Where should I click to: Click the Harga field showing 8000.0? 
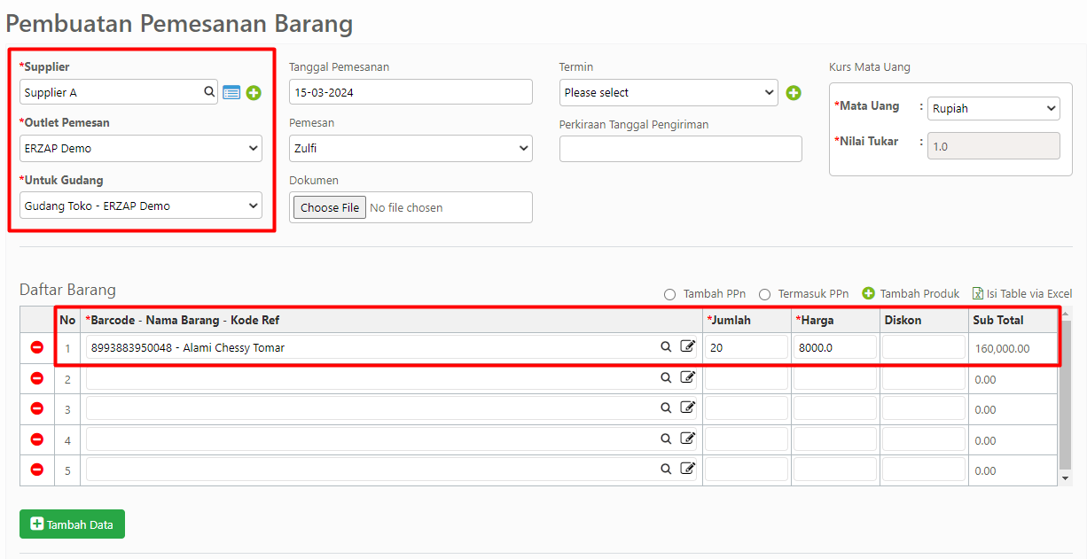pyautogui.click(x=835, y=347)
